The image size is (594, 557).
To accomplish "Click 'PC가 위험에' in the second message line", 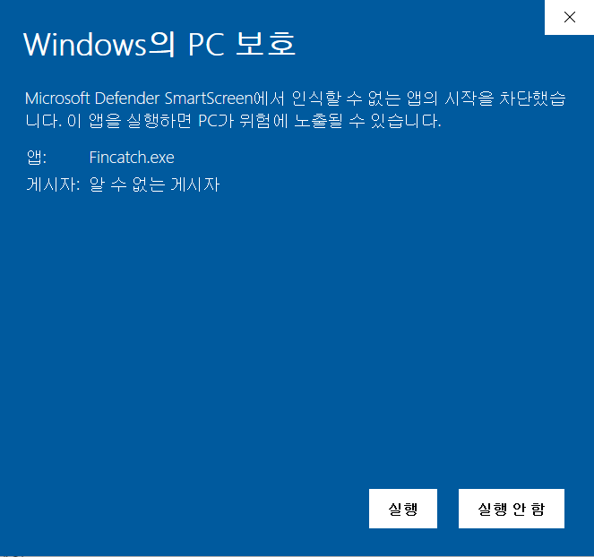I will click(243, 121).
